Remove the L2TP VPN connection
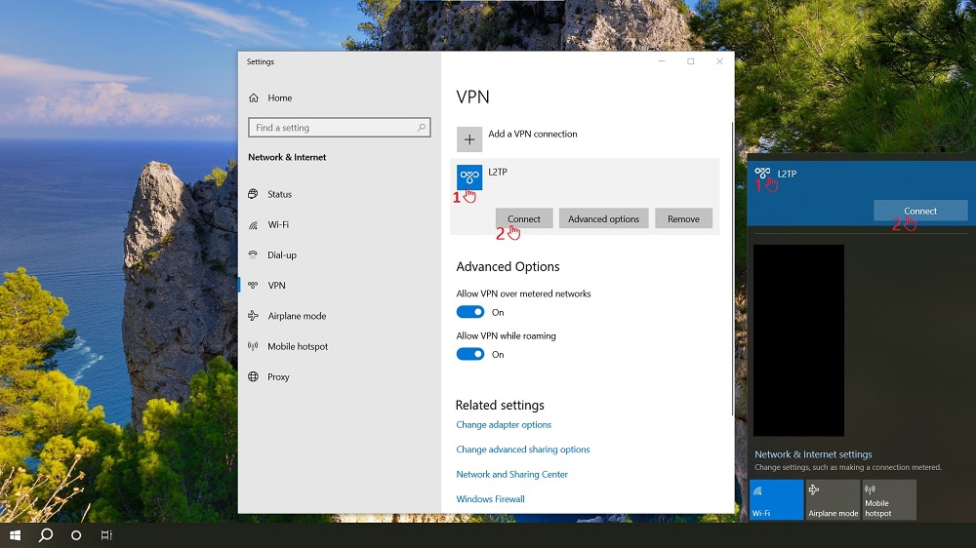 [683, 218]
